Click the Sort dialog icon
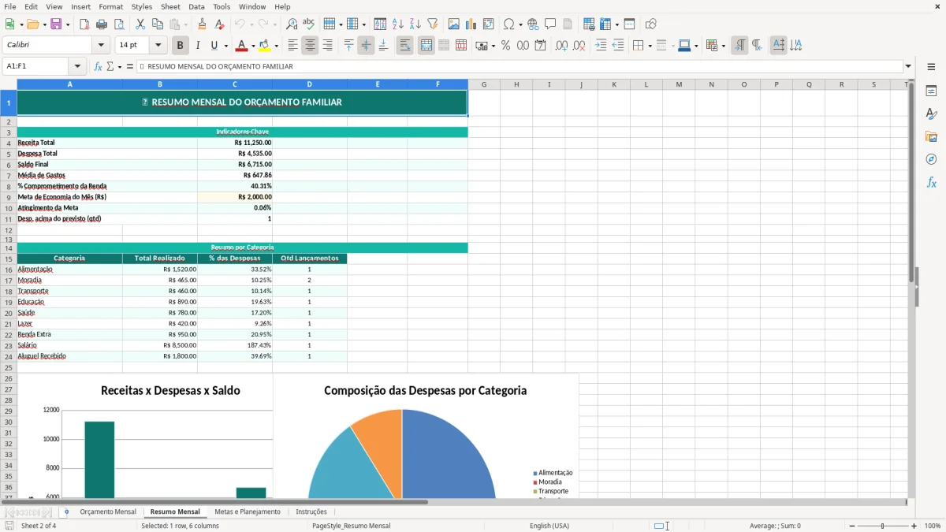Image resolution: width=946 pixels, height=532 pixels. click(380, 24)
